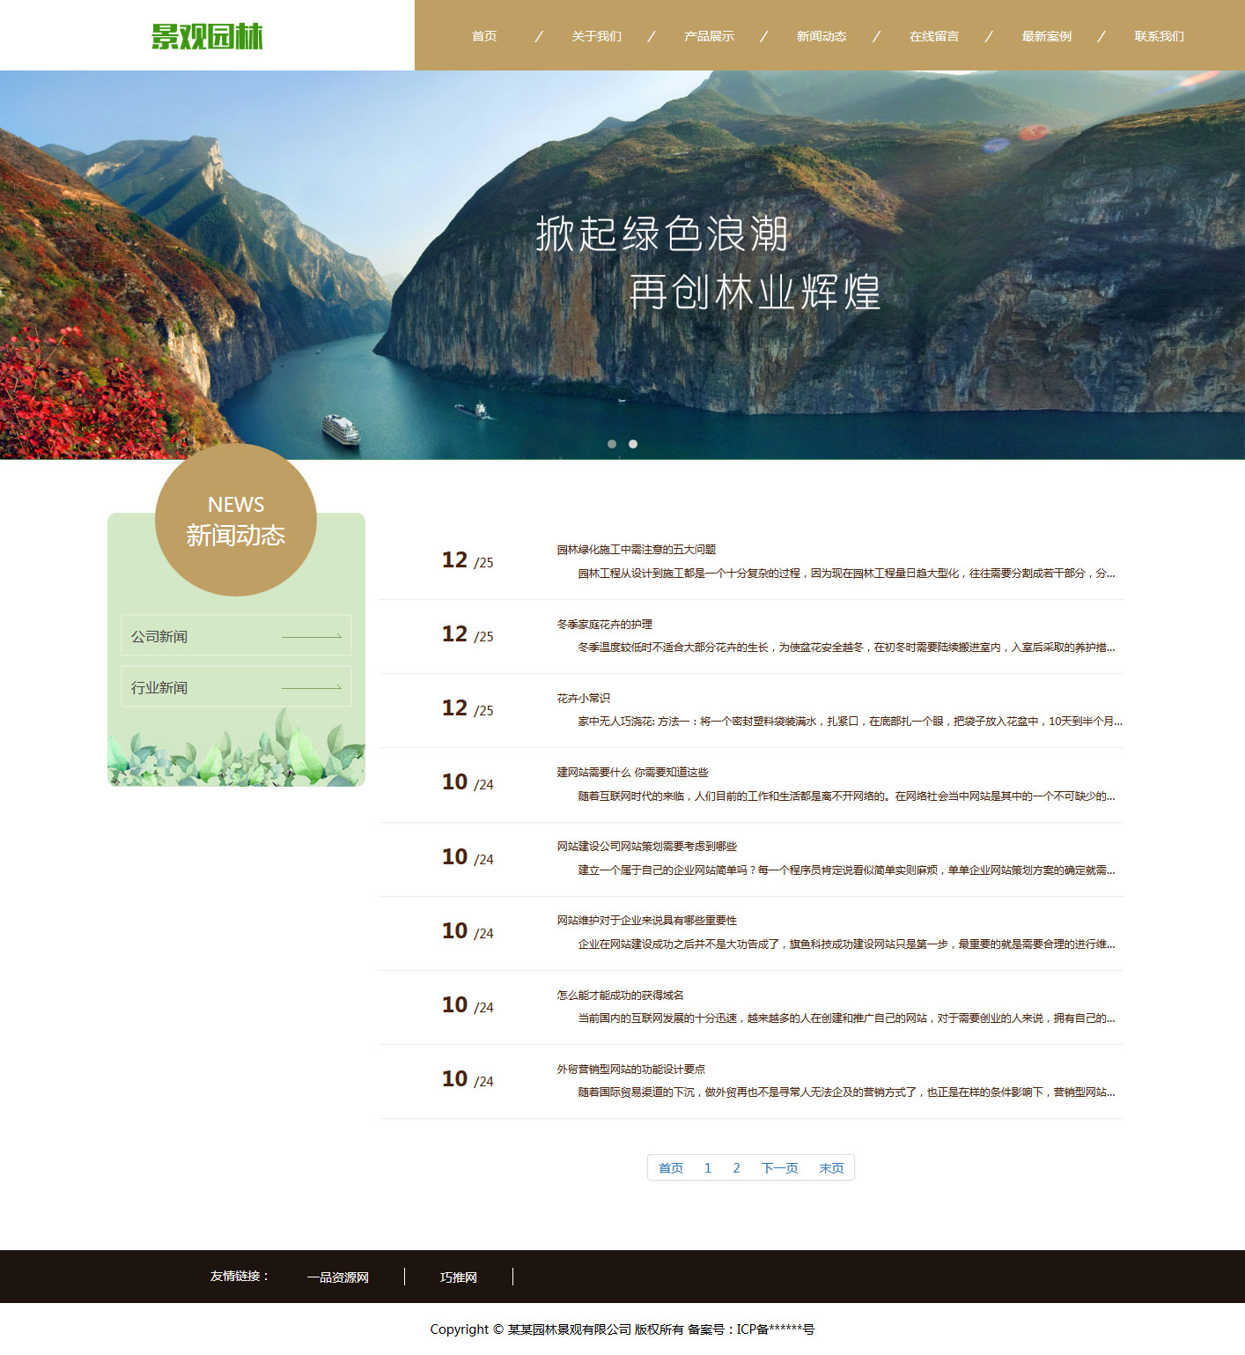
Task: Open 产品展示 in the top navigation
Action: [709, 36]
